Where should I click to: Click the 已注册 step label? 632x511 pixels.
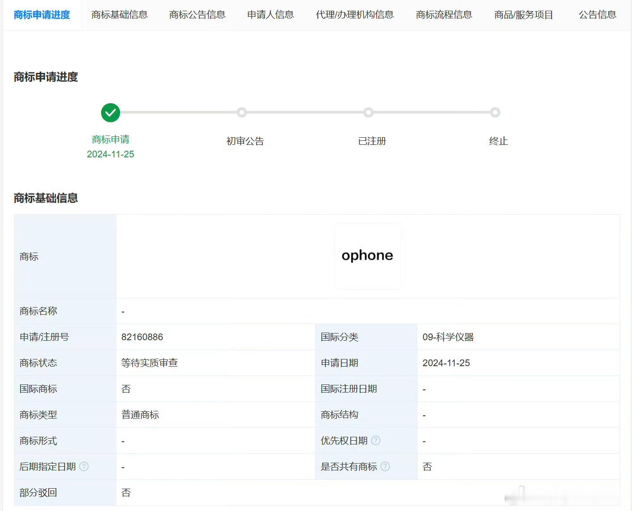tap(372, 141)
